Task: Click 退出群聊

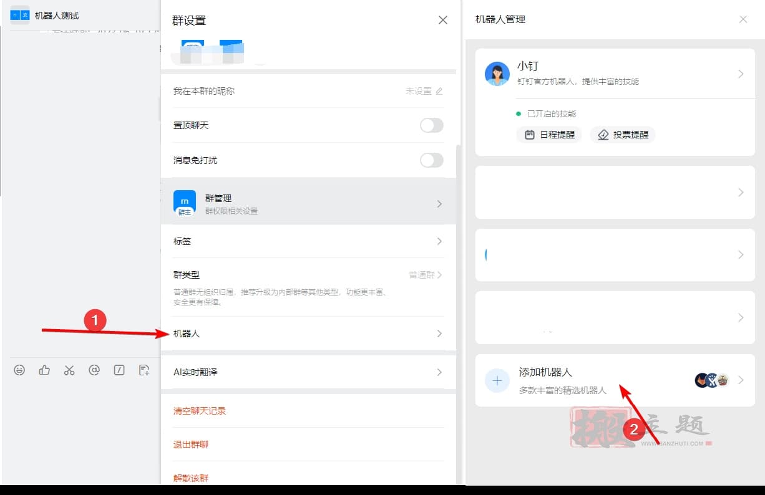Action: (191, 445)
